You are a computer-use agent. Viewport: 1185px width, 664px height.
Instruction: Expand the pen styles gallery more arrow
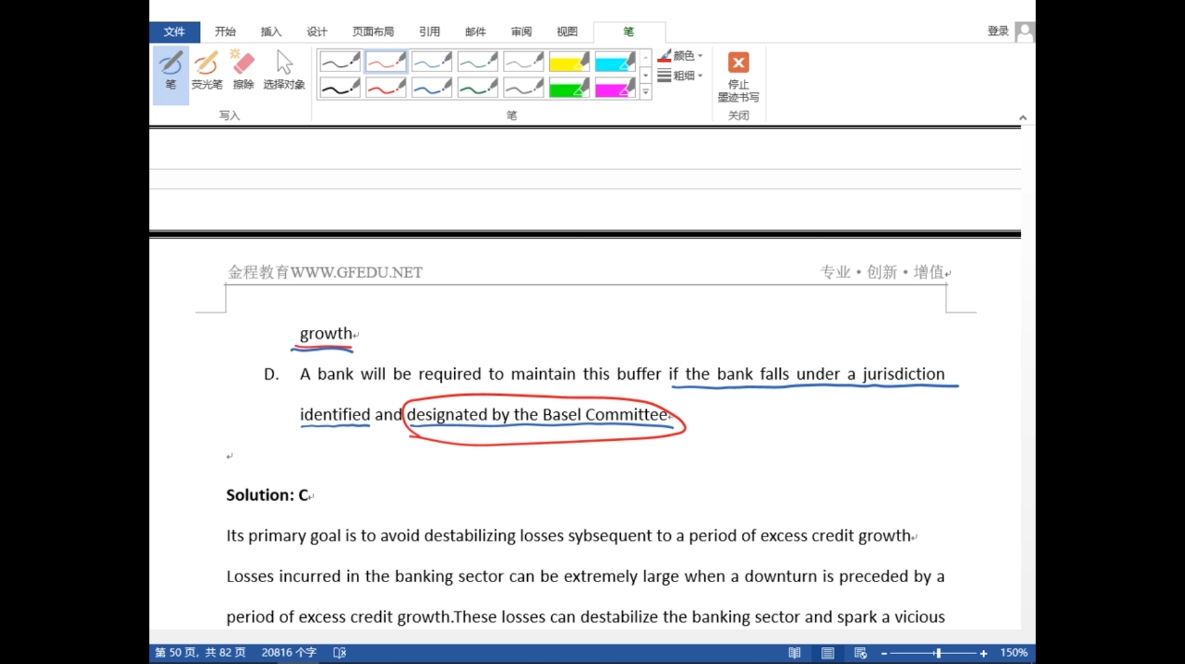click(646, 92)
